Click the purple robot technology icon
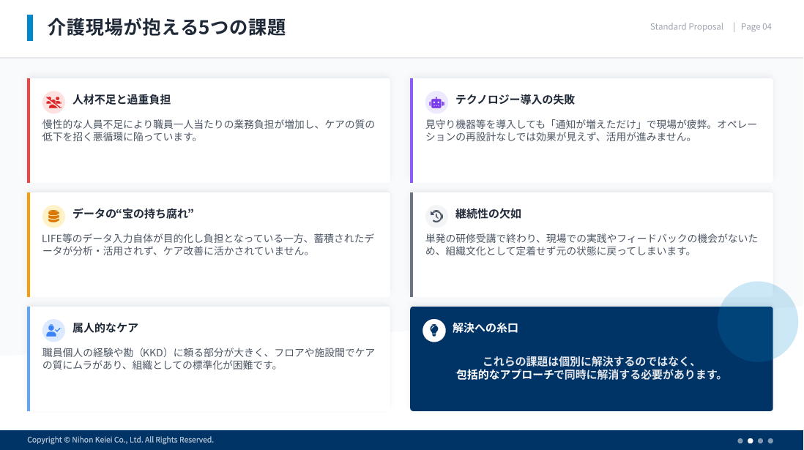Viewport: 804px width, 450px height. [436, 101]
